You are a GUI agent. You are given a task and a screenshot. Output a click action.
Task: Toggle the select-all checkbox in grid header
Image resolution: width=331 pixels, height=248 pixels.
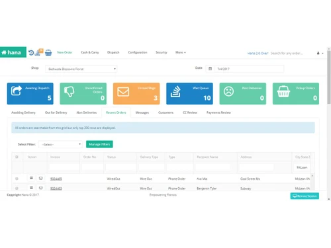[x=17, y=157]
